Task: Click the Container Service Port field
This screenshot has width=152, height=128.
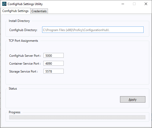Action: click(x=54, y=63)
